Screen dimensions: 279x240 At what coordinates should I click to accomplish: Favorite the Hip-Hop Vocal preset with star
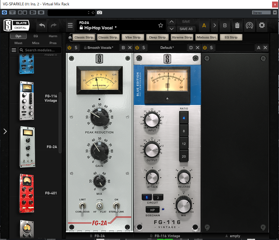(161, 25)
